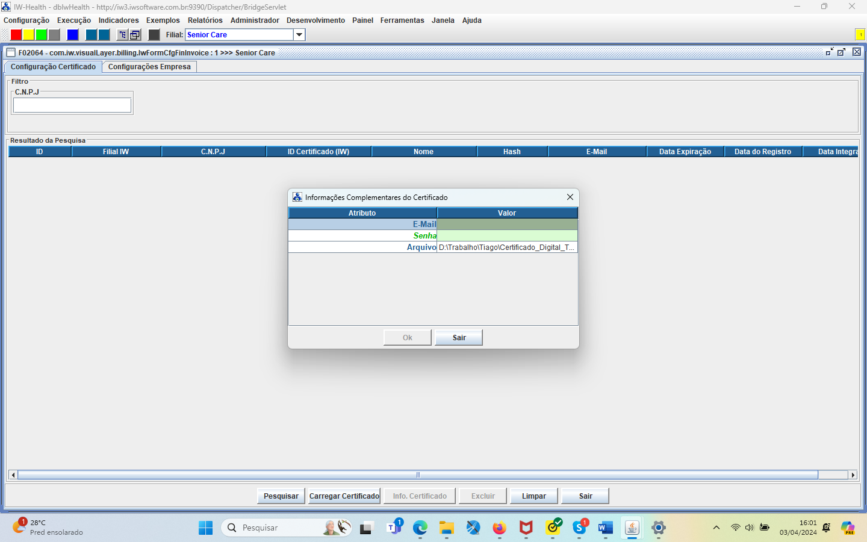Click the Excluir button

click(483, 496)
